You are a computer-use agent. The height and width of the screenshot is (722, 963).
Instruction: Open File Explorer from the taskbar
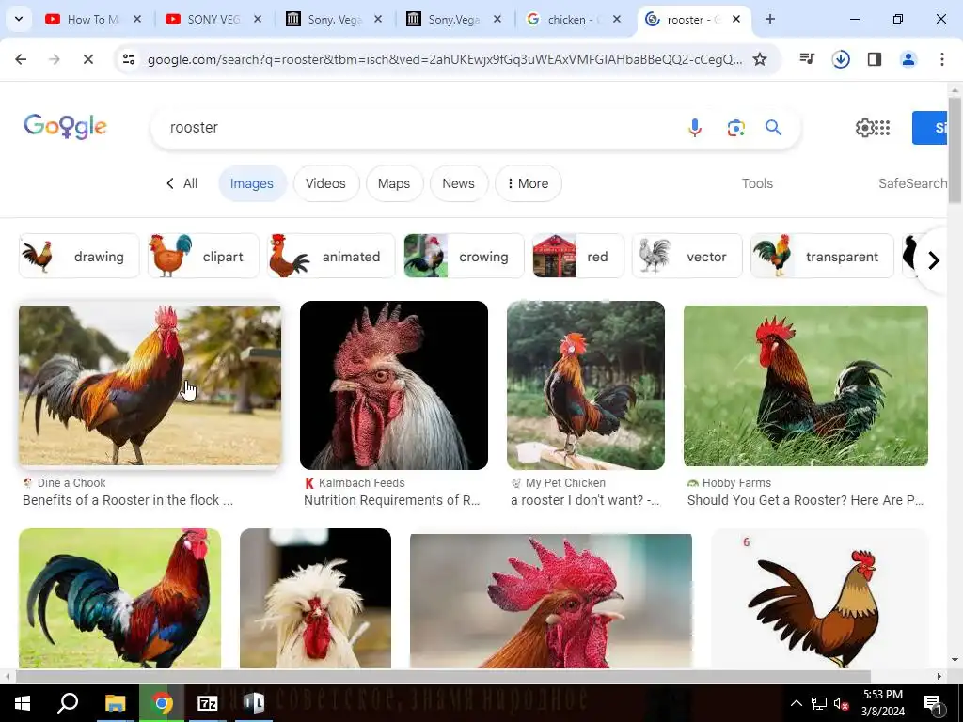(x=115, y=703)
